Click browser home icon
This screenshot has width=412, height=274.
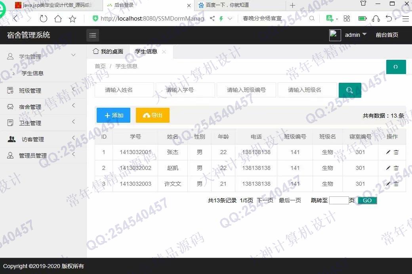58,19
